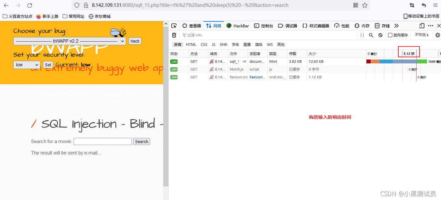Open the HackBar tab
The image size is (441, 200).
pos(238,26)
